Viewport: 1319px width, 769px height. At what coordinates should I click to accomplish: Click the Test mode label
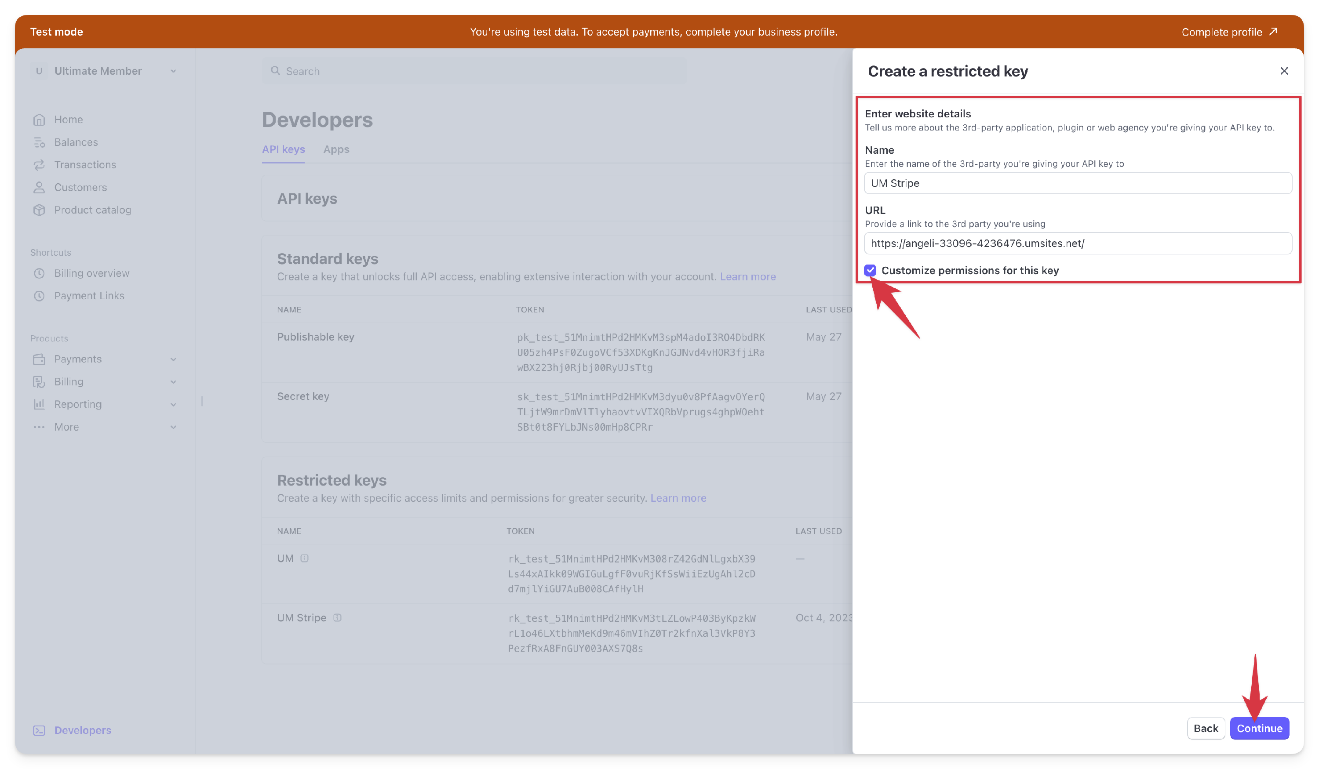[x=57, y=32]
